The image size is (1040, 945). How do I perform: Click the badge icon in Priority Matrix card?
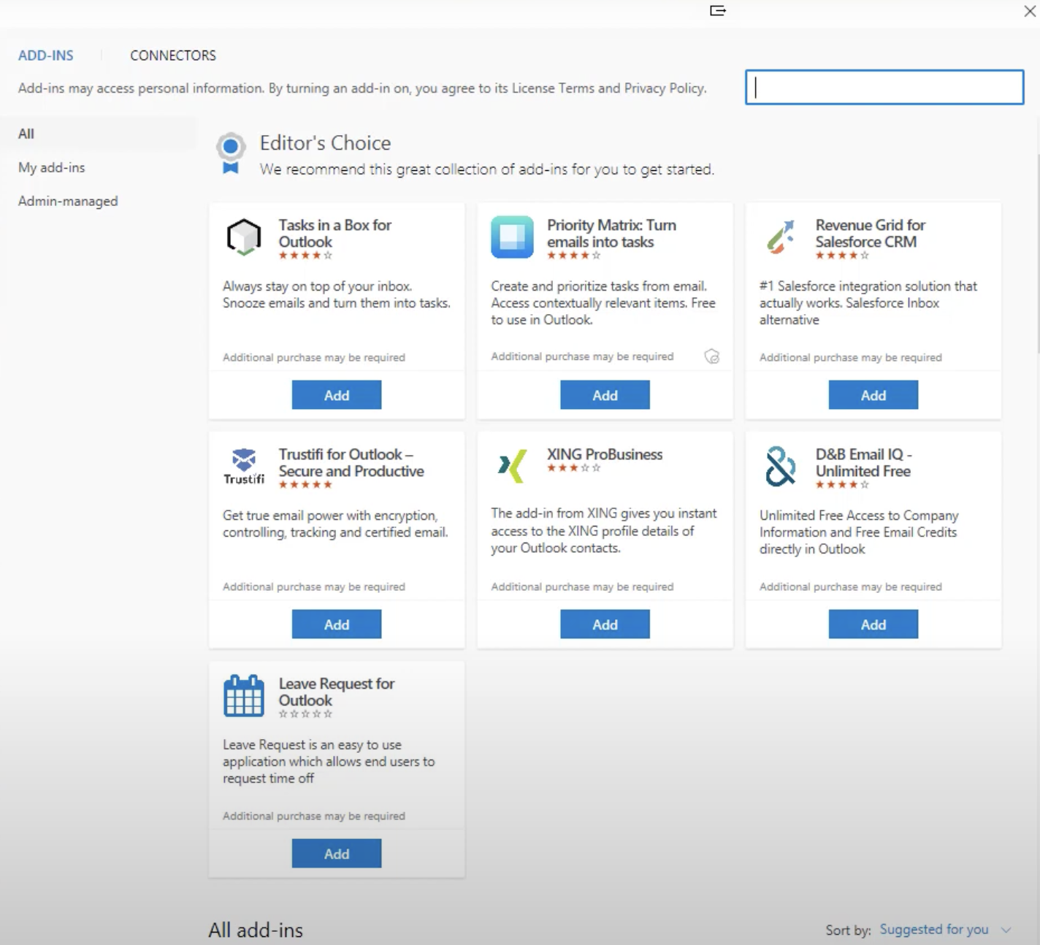click(712, 356)
